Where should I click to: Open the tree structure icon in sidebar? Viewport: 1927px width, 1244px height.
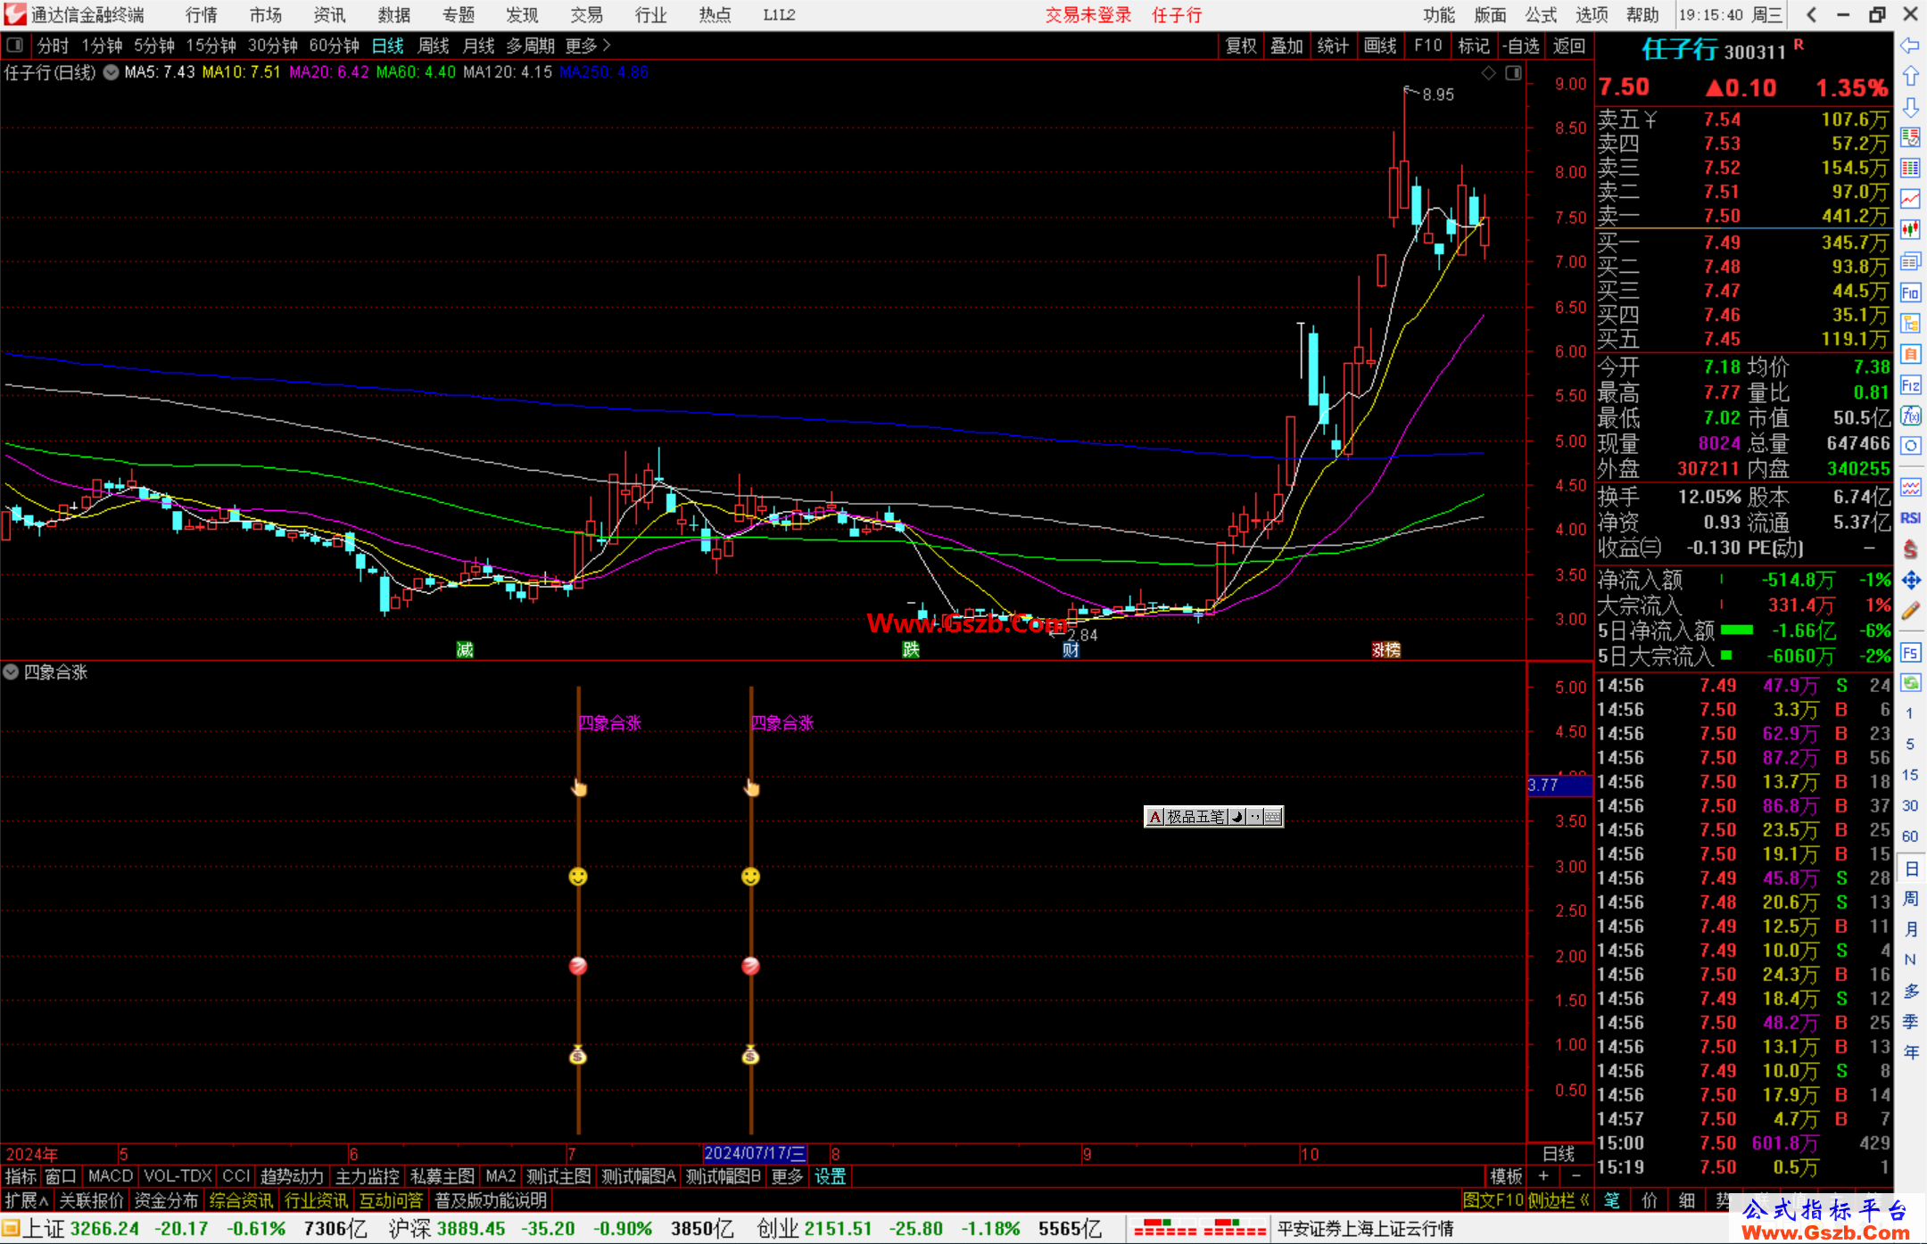1910,324
